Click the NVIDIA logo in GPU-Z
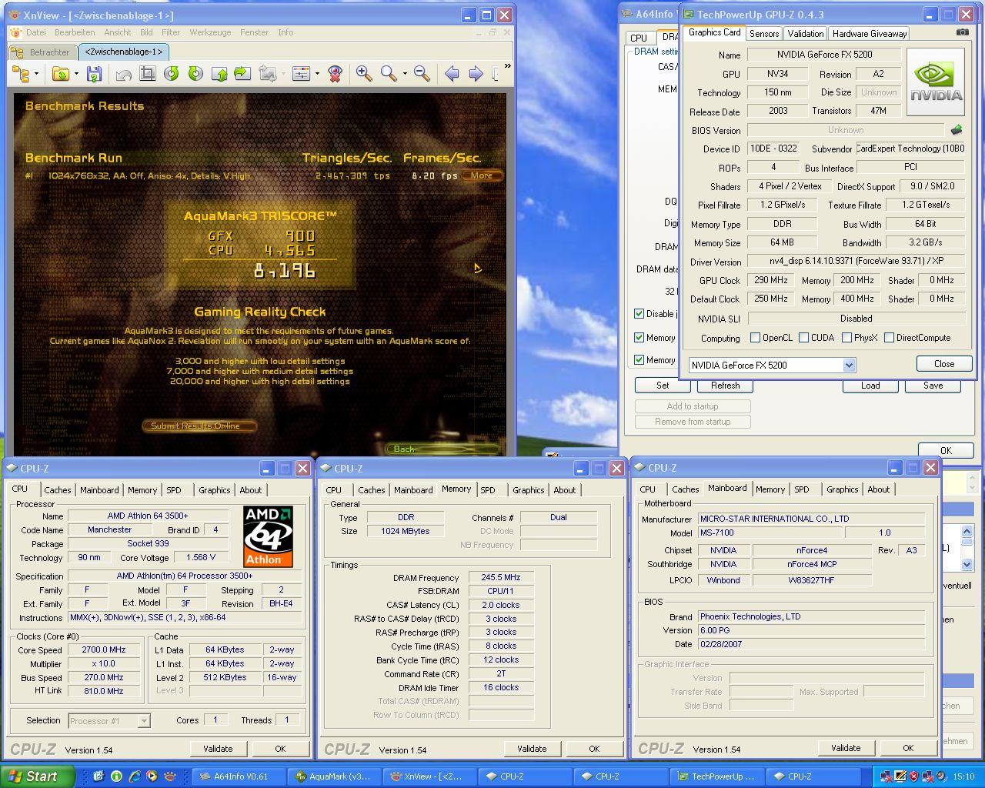The width and height of the screenshot is (985, 788). click(935, 82)
